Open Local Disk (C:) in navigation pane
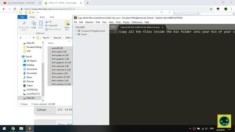The width and height of the screenshot is (235, 132). coord(33,94)
